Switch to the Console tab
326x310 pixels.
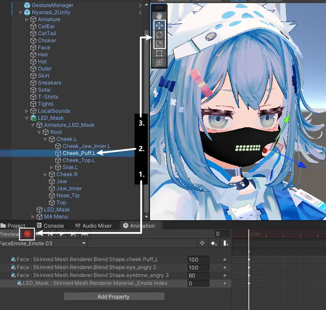(x=50, y=225)
